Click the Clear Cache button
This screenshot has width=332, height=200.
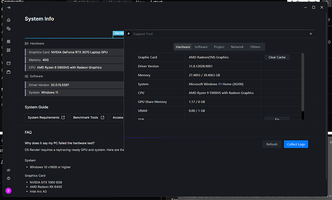[277, 57]
